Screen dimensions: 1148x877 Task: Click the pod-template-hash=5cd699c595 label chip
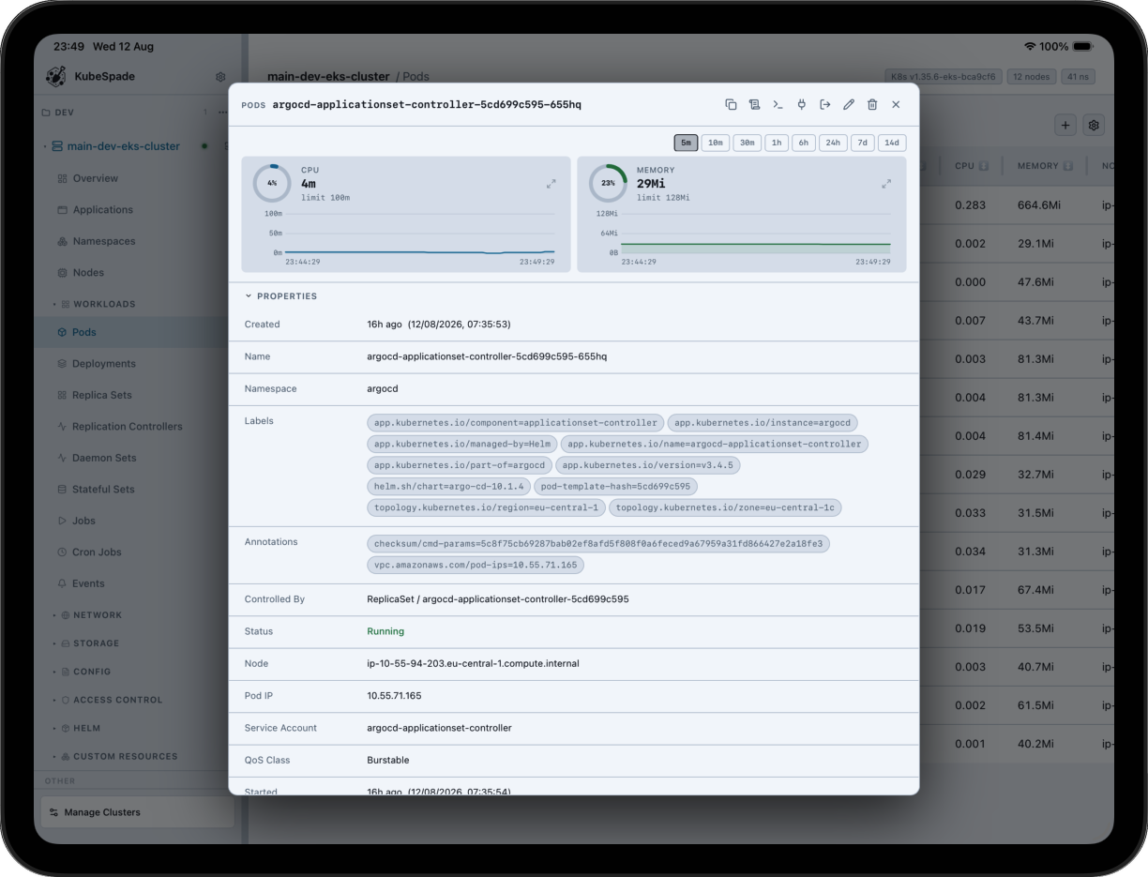pyautogui.click(x=615, y=487)
